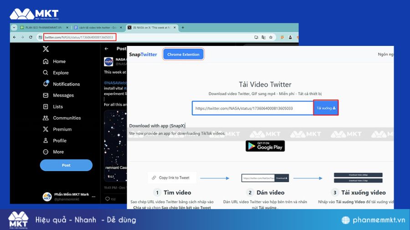The height and width of the screenshot is (230, 410).
Task: Click the More circle icon
Action: 46,152
